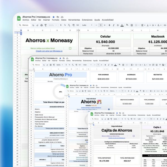Viewport: 167px width, 167px height.
Task: Star the document in Cajita de Ahorros window
Action: pos(117,113)
